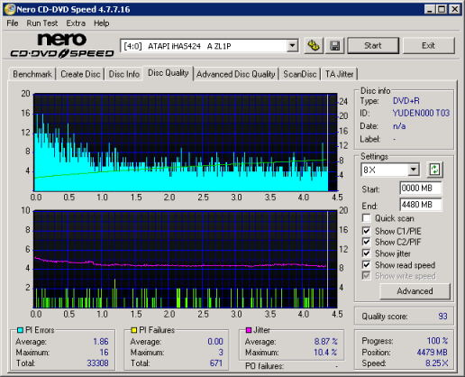This screenshot has height=377, width=465.
Task: Click the save floppy disk icon
Action: click(x=334, y=46)
